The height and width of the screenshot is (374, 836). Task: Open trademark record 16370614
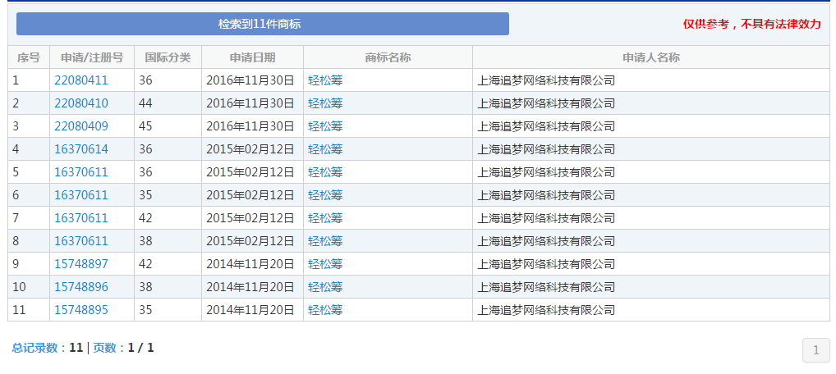pos(80,149)
